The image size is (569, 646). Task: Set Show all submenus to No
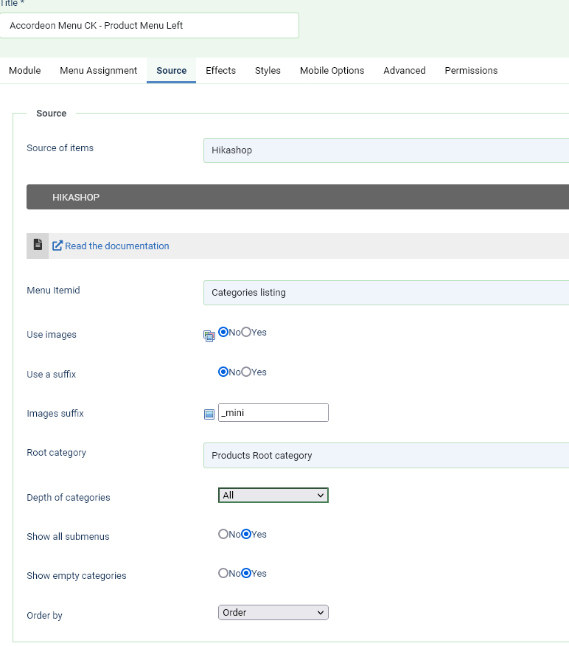pyautogui.click(x=223, y=535)
